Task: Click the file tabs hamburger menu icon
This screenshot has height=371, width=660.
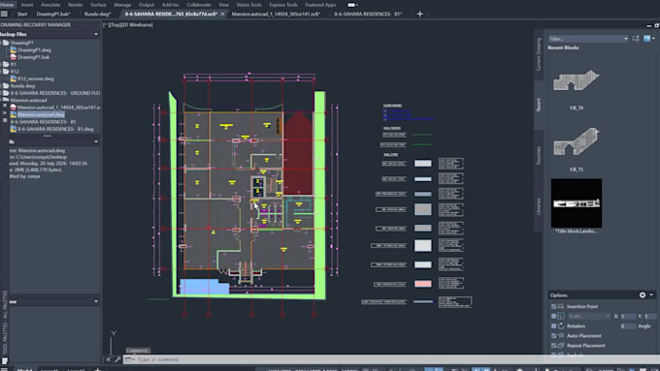Action: pos(4,14)
